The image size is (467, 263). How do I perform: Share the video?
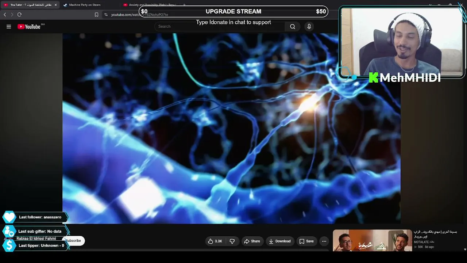pos(252,241)
